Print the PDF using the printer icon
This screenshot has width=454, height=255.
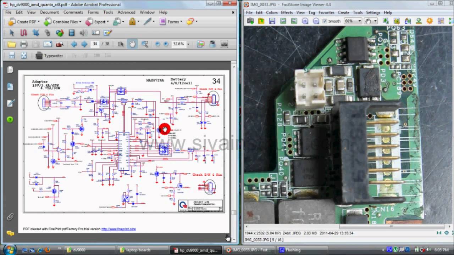pyautogui.click(x=24, y=44)
